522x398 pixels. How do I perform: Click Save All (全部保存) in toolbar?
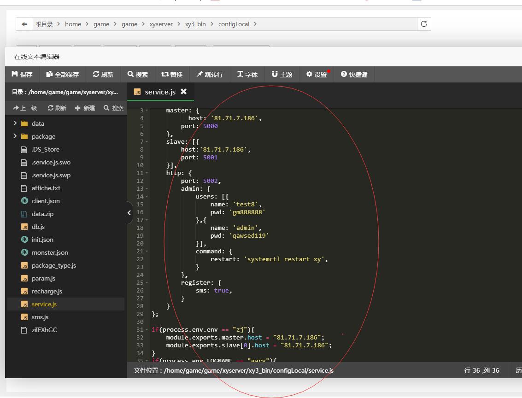point(63,75)
